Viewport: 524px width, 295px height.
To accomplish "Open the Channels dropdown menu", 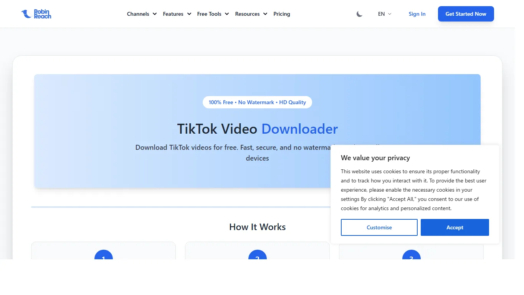I will click(x=142, y=14).
